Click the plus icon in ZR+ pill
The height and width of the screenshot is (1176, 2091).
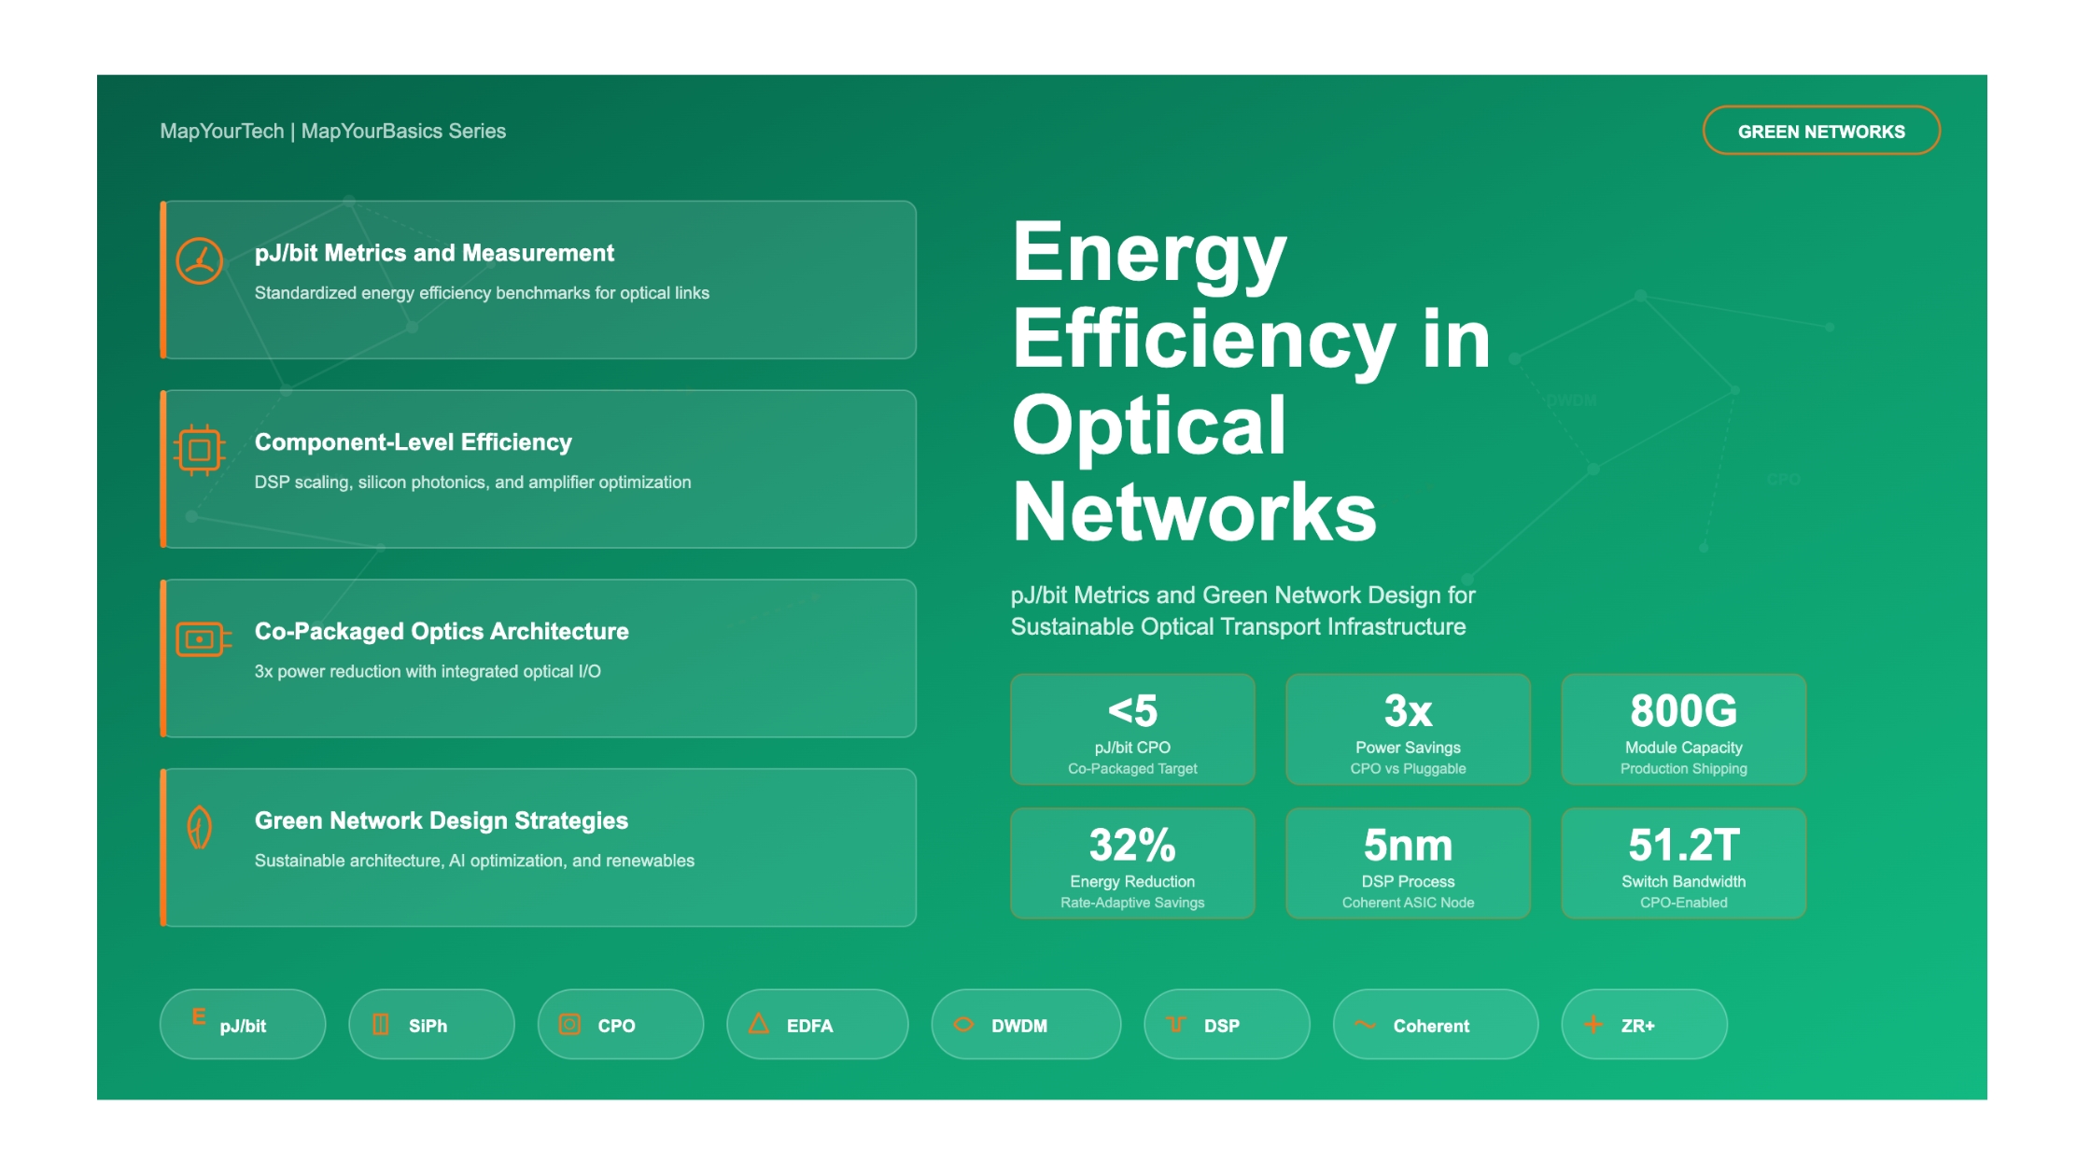pyautogui.click(x=1593, y=1025)
